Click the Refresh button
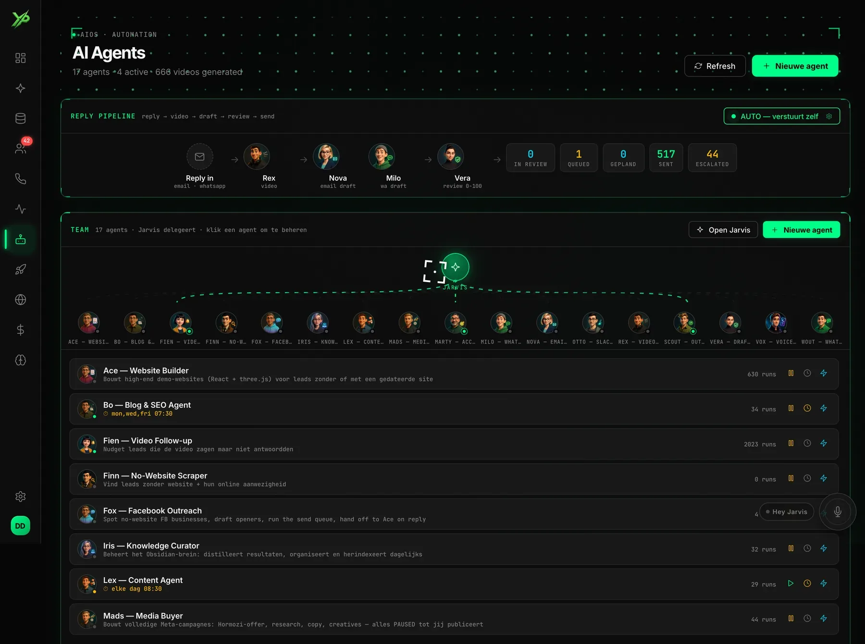 715,66
